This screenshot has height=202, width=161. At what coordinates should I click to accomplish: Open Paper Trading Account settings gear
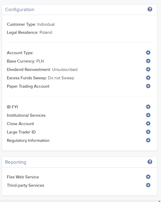tap(148, 86)
